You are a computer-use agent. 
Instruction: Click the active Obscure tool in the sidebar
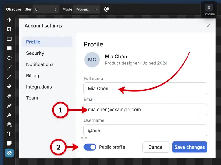click(9, 153)
